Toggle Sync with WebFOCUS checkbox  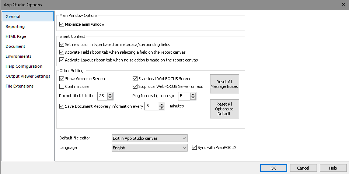pyautogui.click(x=194, y=148)
